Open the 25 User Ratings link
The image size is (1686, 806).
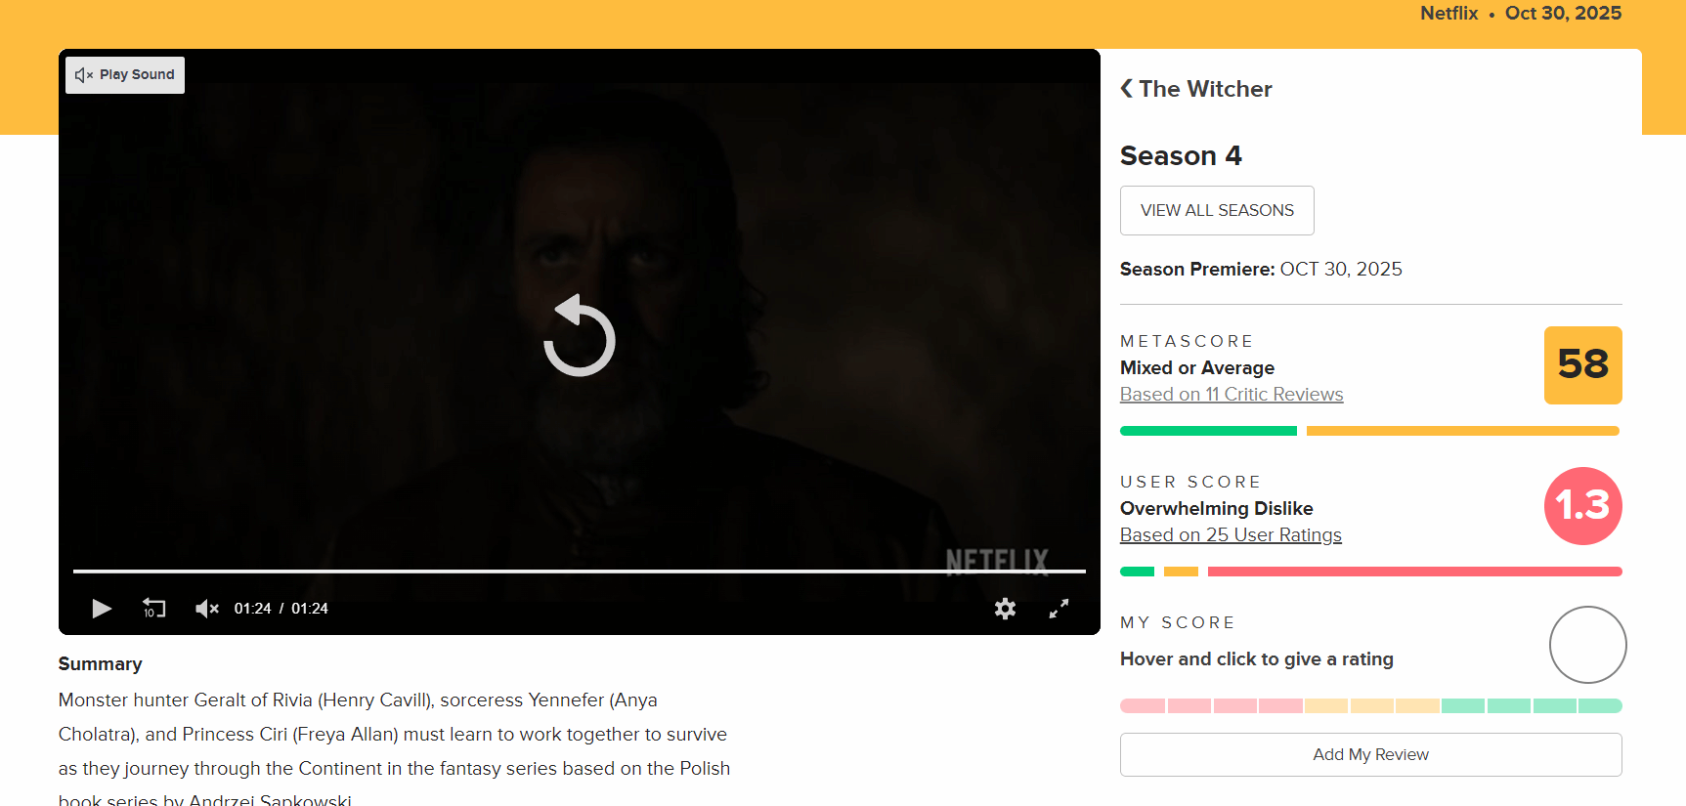tap(1231, 535)
